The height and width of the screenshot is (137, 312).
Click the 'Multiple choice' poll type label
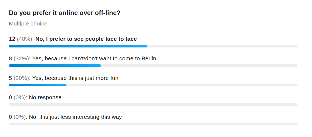point(28,24)
